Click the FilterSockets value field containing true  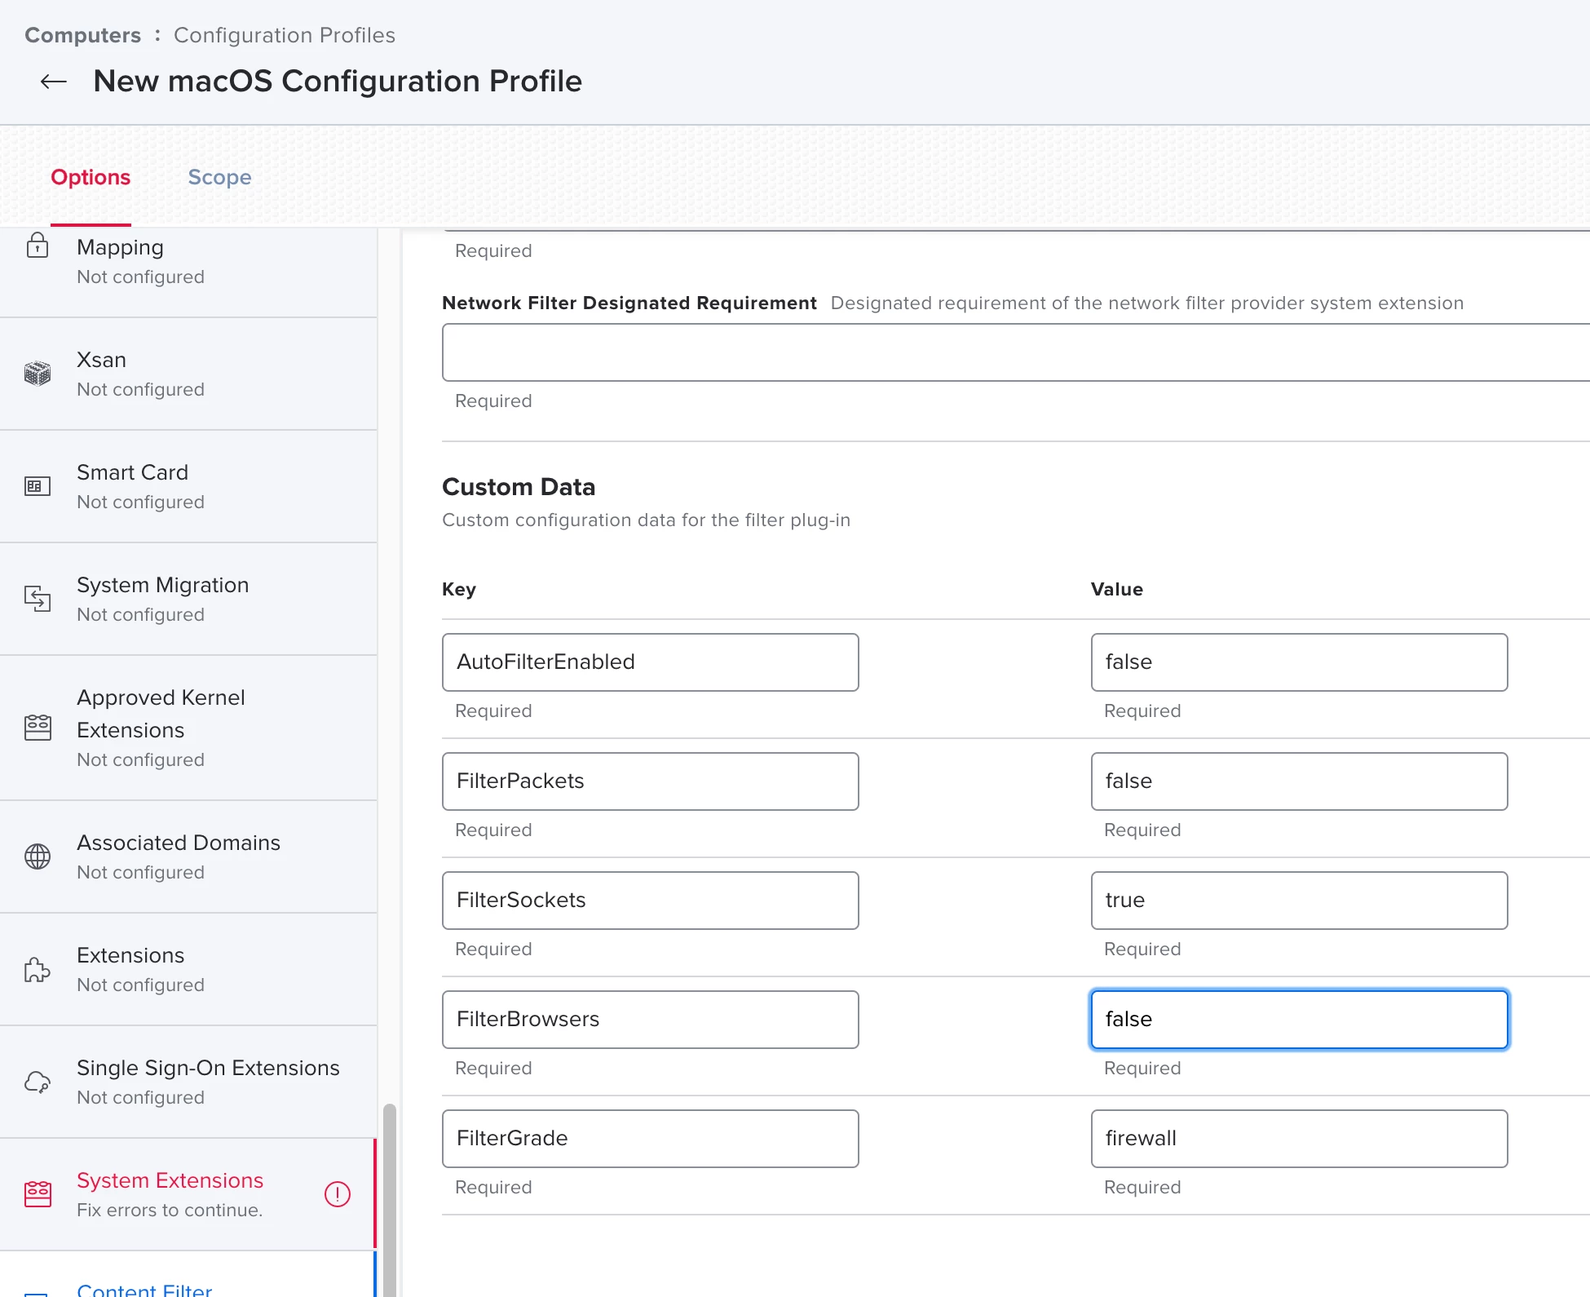tap(1299, 901)
